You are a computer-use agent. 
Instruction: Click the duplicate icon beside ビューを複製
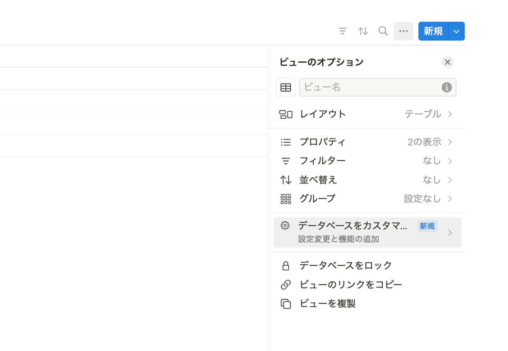coord(286,304)
